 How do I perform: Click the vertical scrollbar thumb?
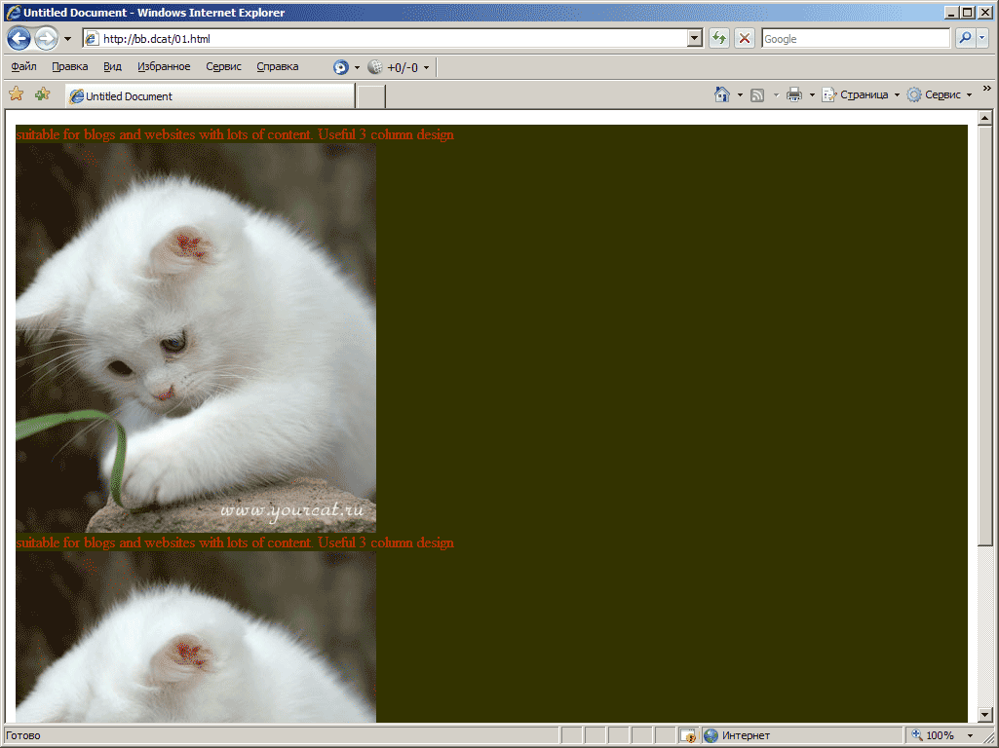[x=985, y=335]
